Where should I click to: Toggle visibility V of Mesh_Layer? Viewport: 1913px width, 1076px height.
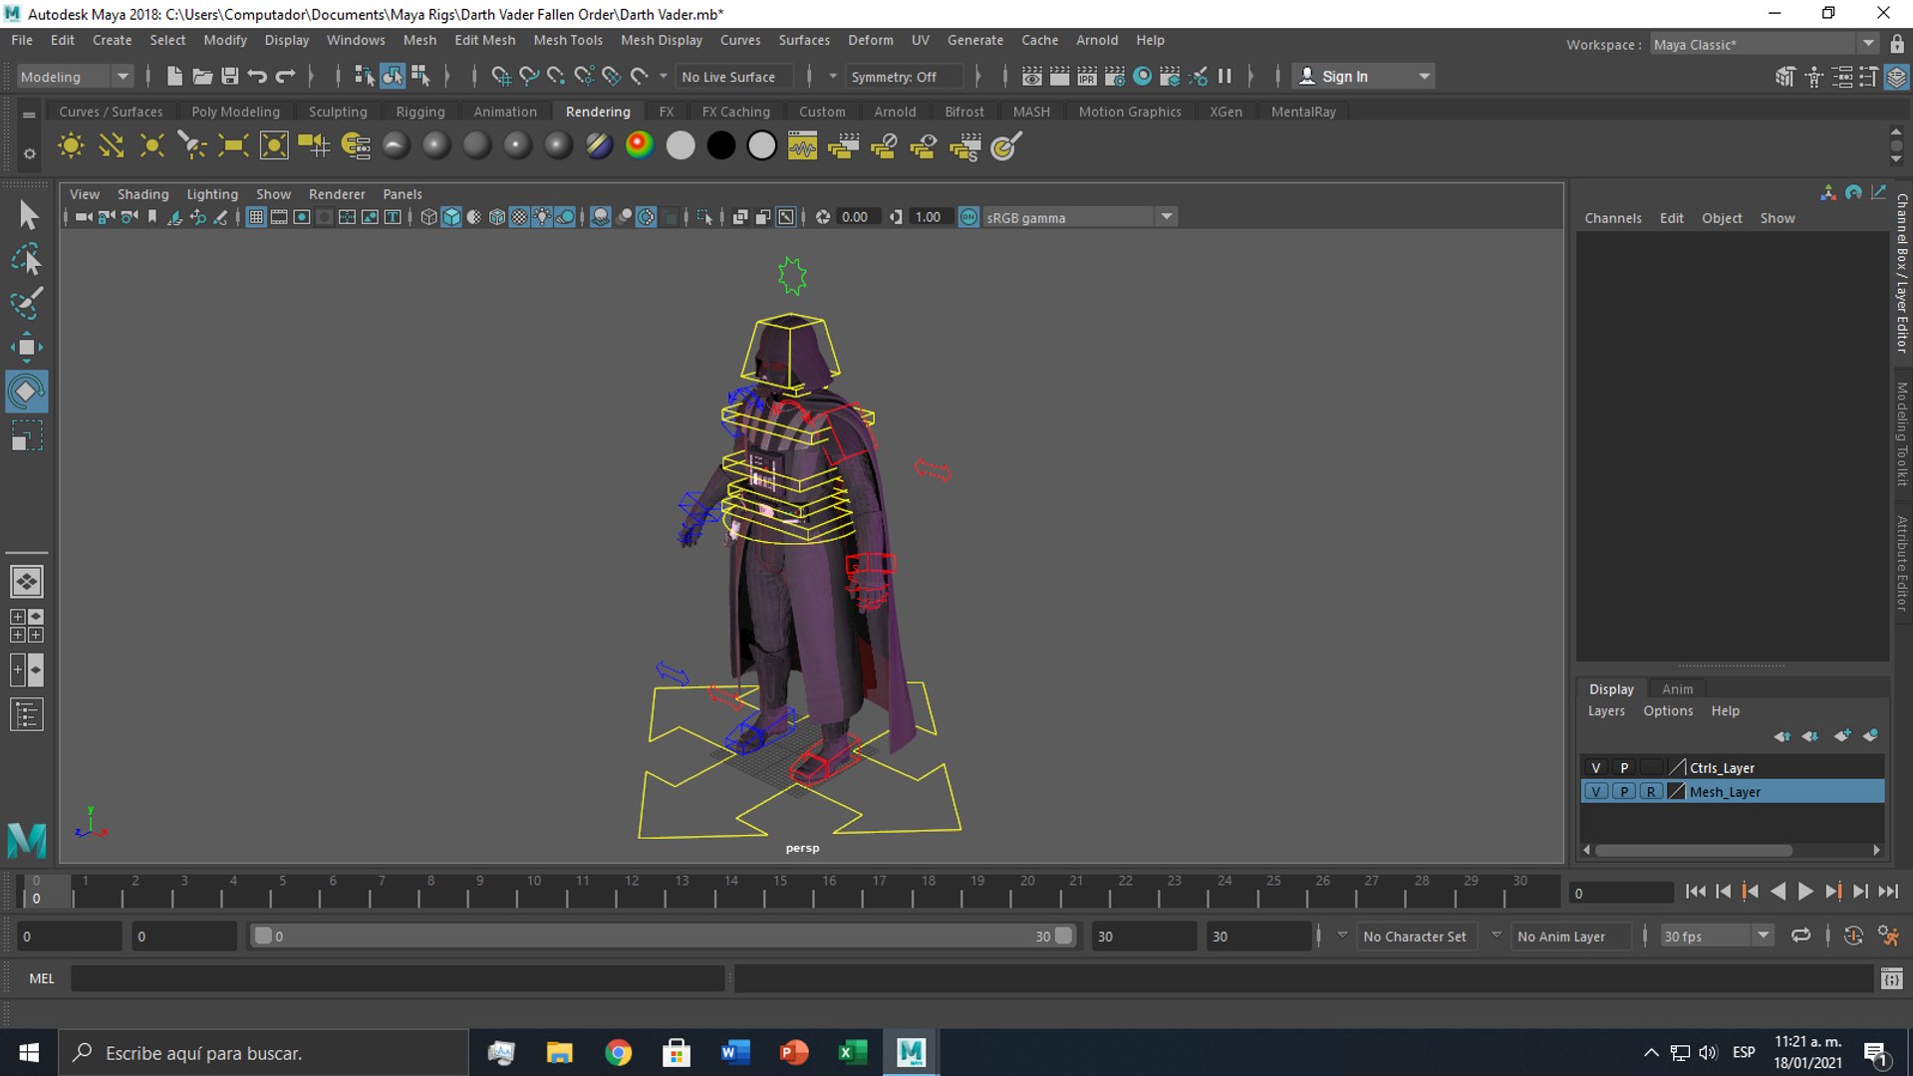[x=1596, y=792]
